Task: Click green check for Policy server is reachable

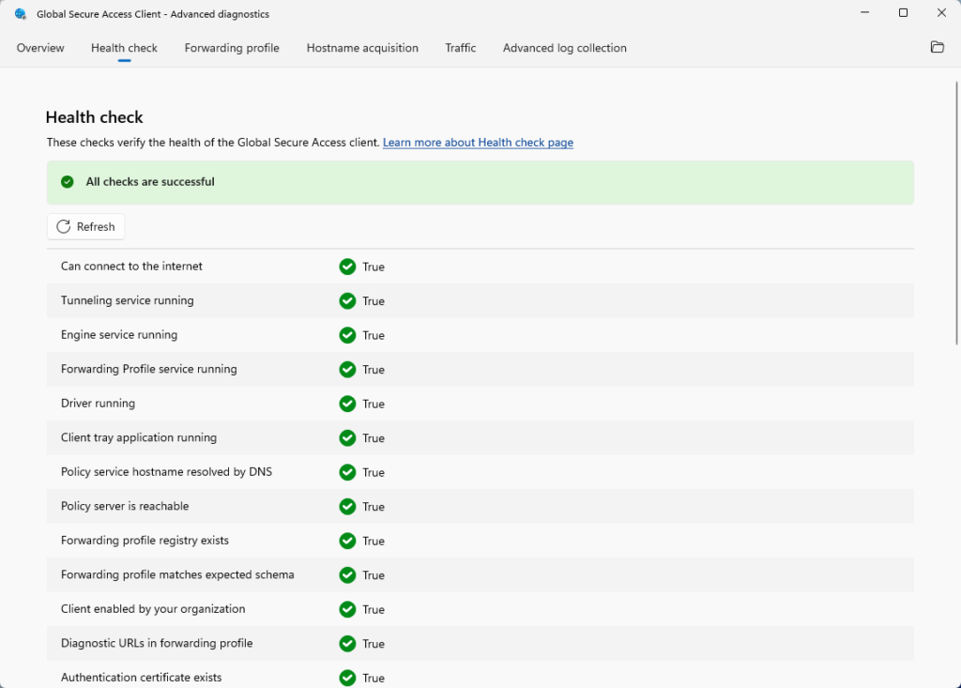Action: point(347,507)
